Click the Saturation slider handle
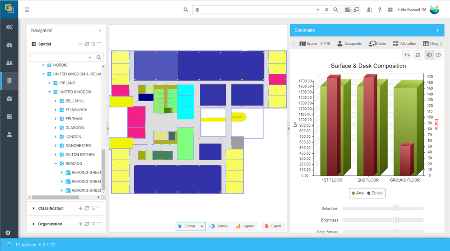 (x=395, y=208)
